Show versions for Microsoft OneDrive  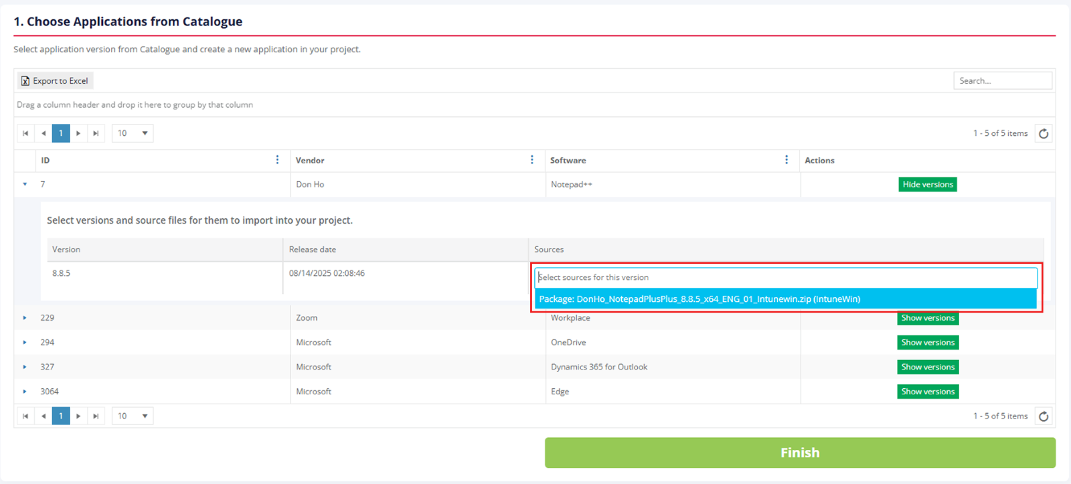coord(927,343)
